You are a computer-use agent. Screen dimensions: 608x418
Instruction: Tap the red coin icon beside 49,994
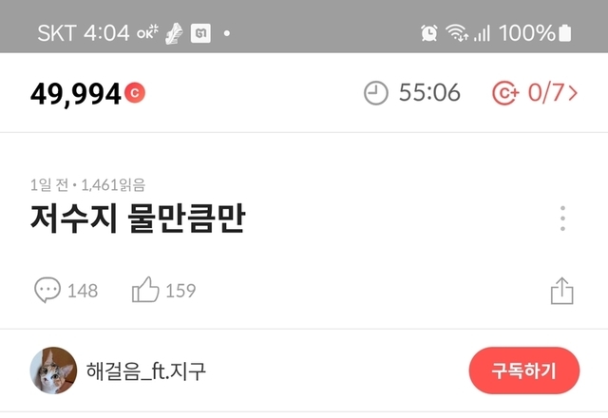[x=135, y=93]
